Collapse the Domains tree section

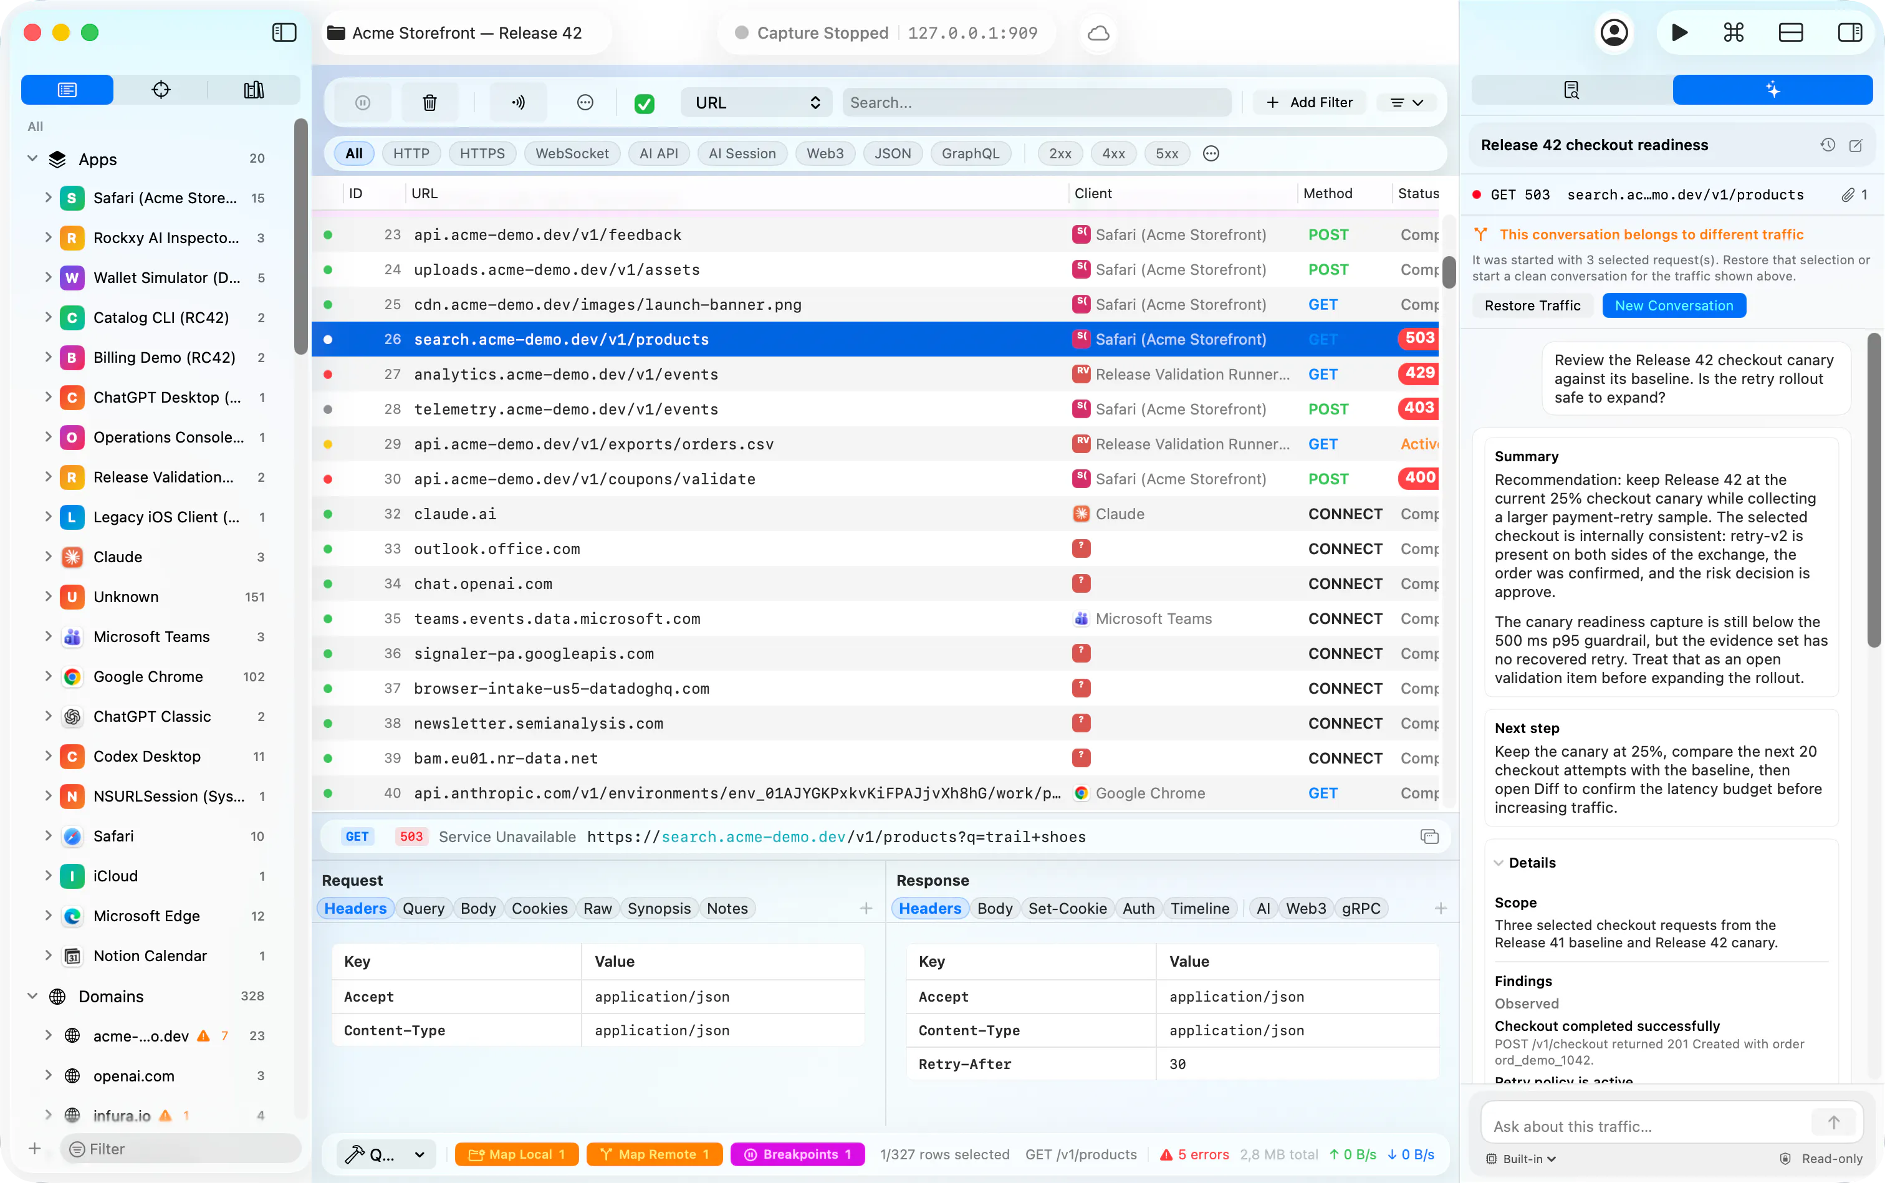coord(32,996)
